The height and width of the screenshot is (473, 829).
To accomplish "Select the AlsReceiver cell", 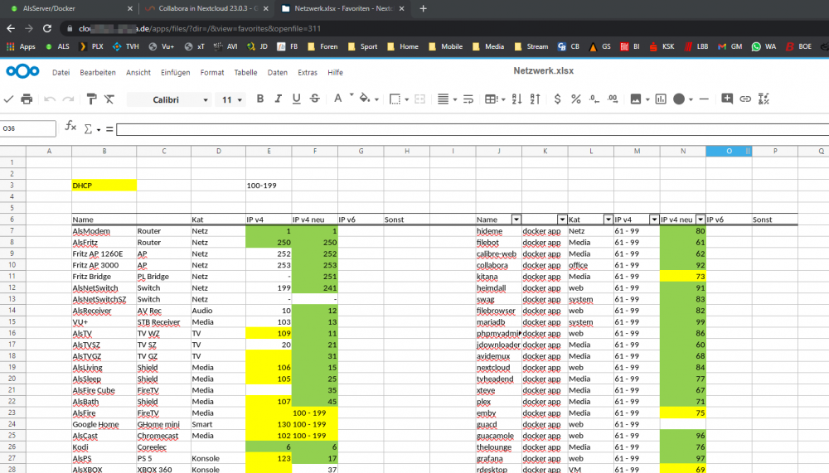I will [x=104, y=311].
